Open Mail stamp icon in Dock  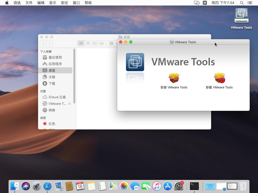(x=58, y=186)
